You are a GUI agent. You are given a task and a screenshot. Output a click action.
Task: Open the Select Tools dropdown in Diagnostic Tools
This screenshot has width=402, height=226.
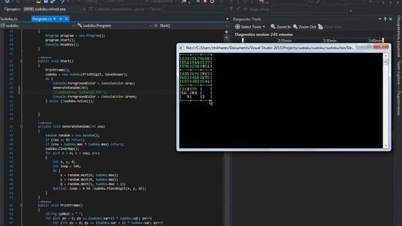(250, 26)
